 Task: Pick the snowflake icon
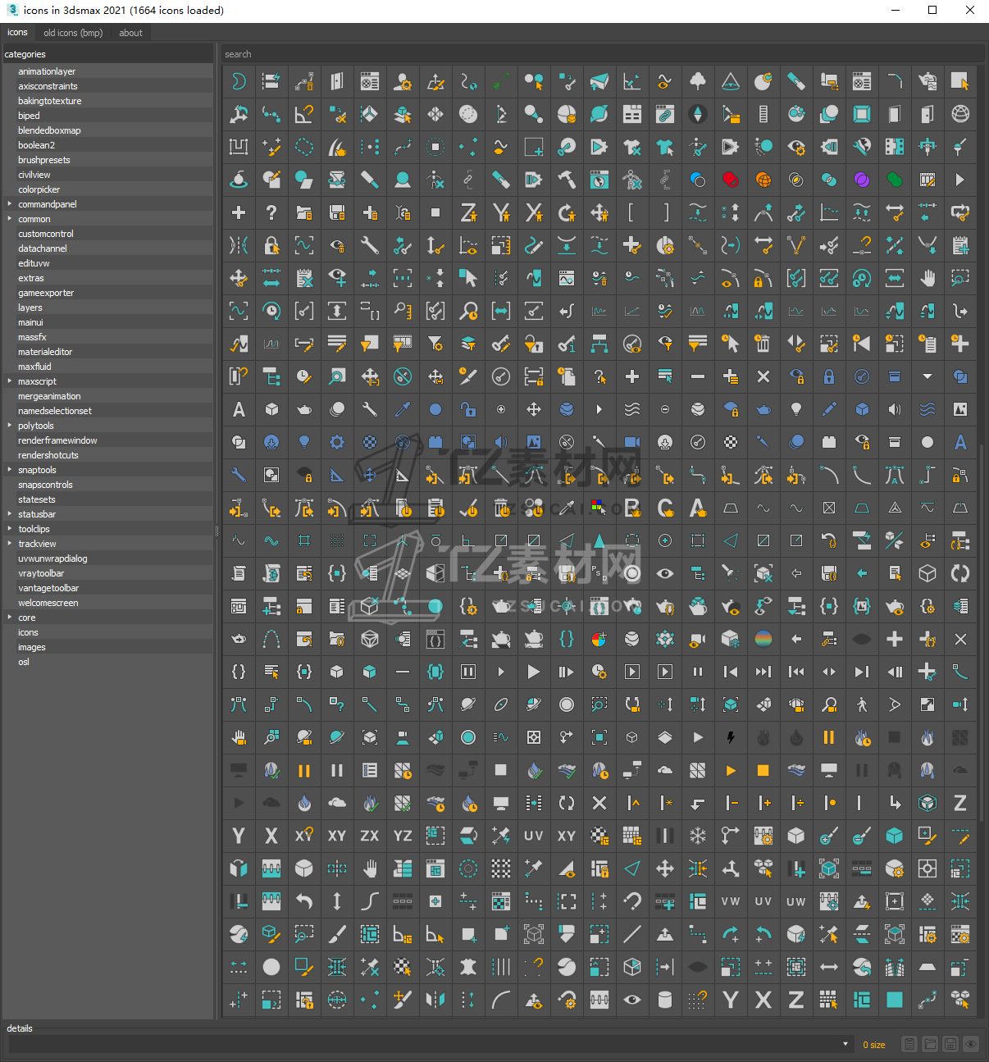point(698,836)
